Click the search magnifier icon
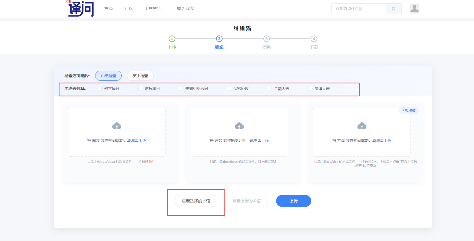Image resolution: width=474 pixels, height=241 pixels. [394, 9]
